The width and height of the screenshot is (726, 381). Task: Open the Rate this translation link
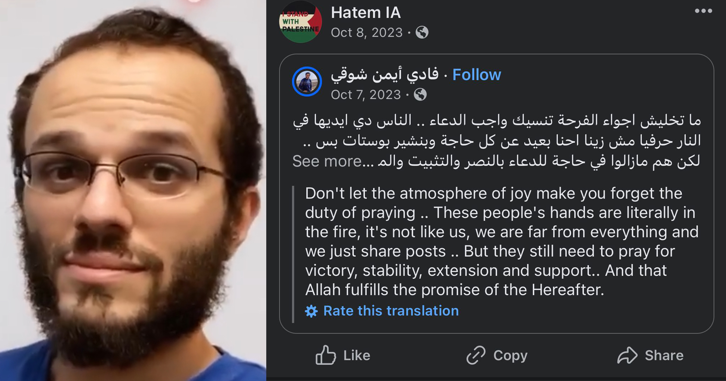391,311
